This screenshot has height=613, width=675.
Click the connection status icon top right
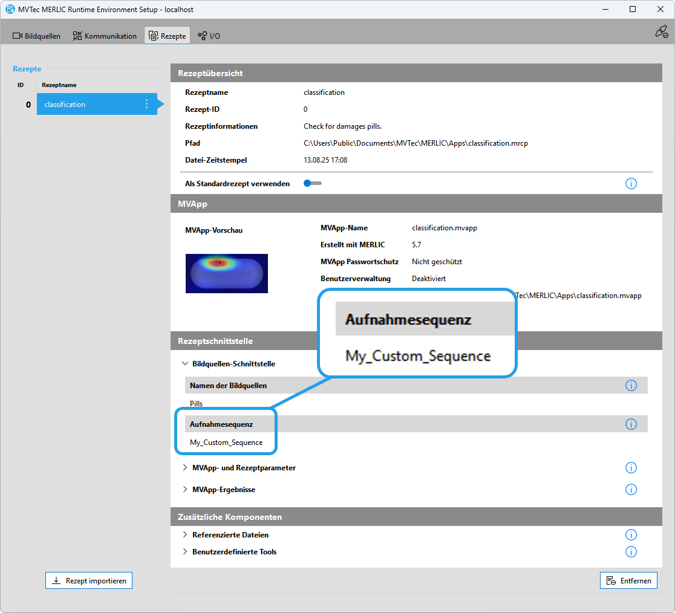[x=661, y=32]
